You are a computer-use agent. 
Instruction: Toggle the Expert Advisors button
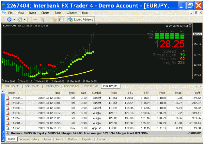click(81, 20)
